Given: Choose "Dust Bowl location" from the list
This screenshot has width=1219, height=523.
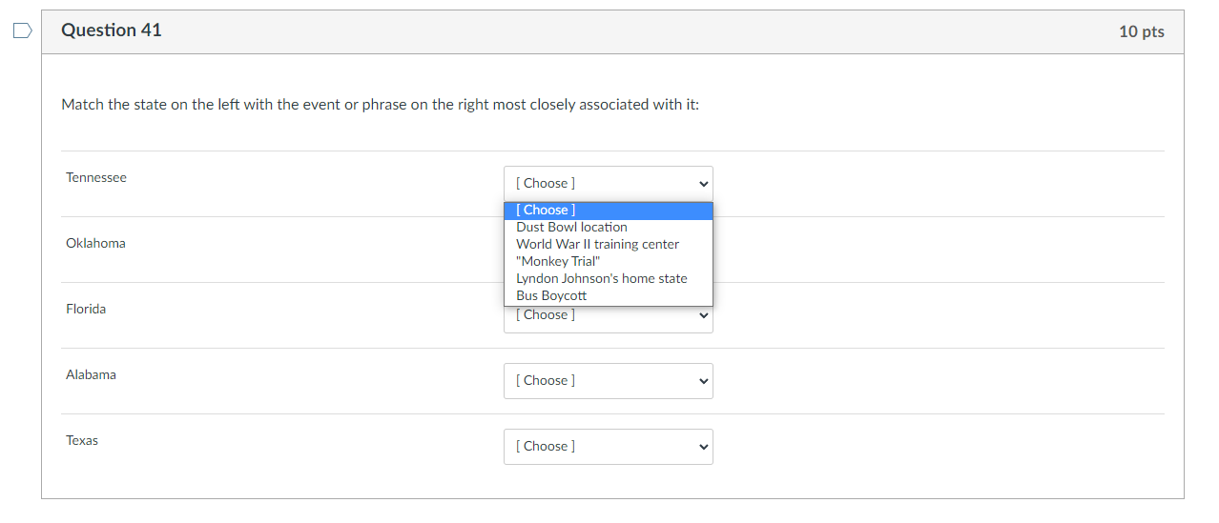Looking at the screenshot, I should tap(571, 227).
